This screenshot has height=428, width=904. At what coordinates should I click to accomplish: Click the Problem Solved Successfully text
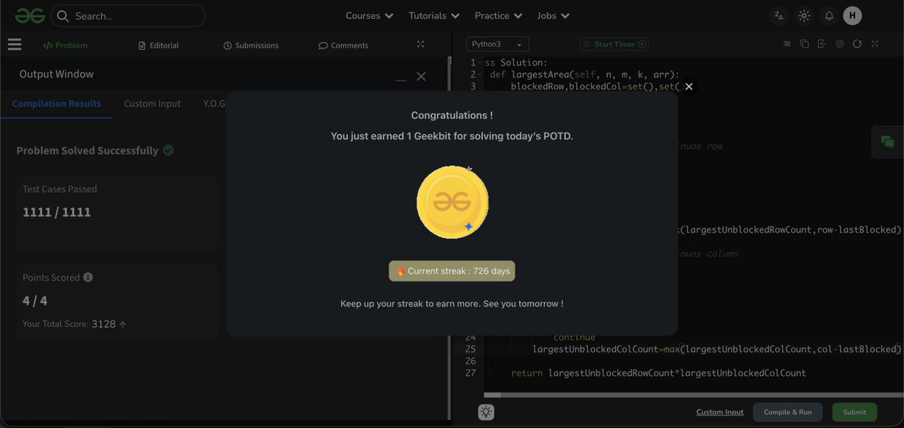coord(87,150)
